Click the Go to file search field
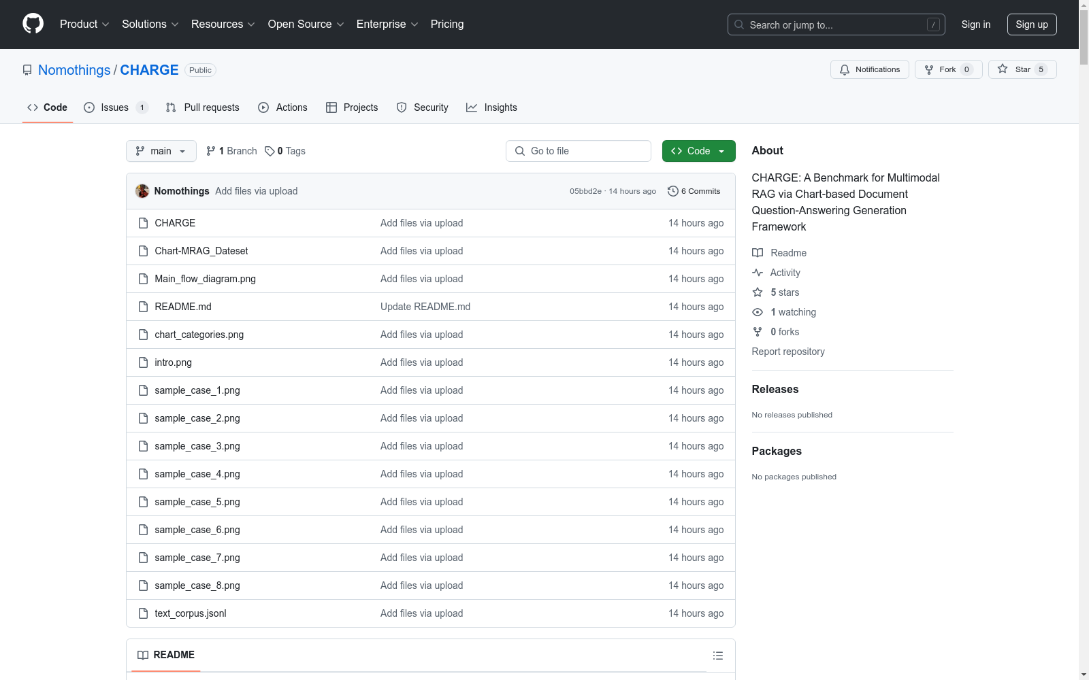Image resolution: width=1089 pixels, height=680 pixels. click(x=579, y=151)
